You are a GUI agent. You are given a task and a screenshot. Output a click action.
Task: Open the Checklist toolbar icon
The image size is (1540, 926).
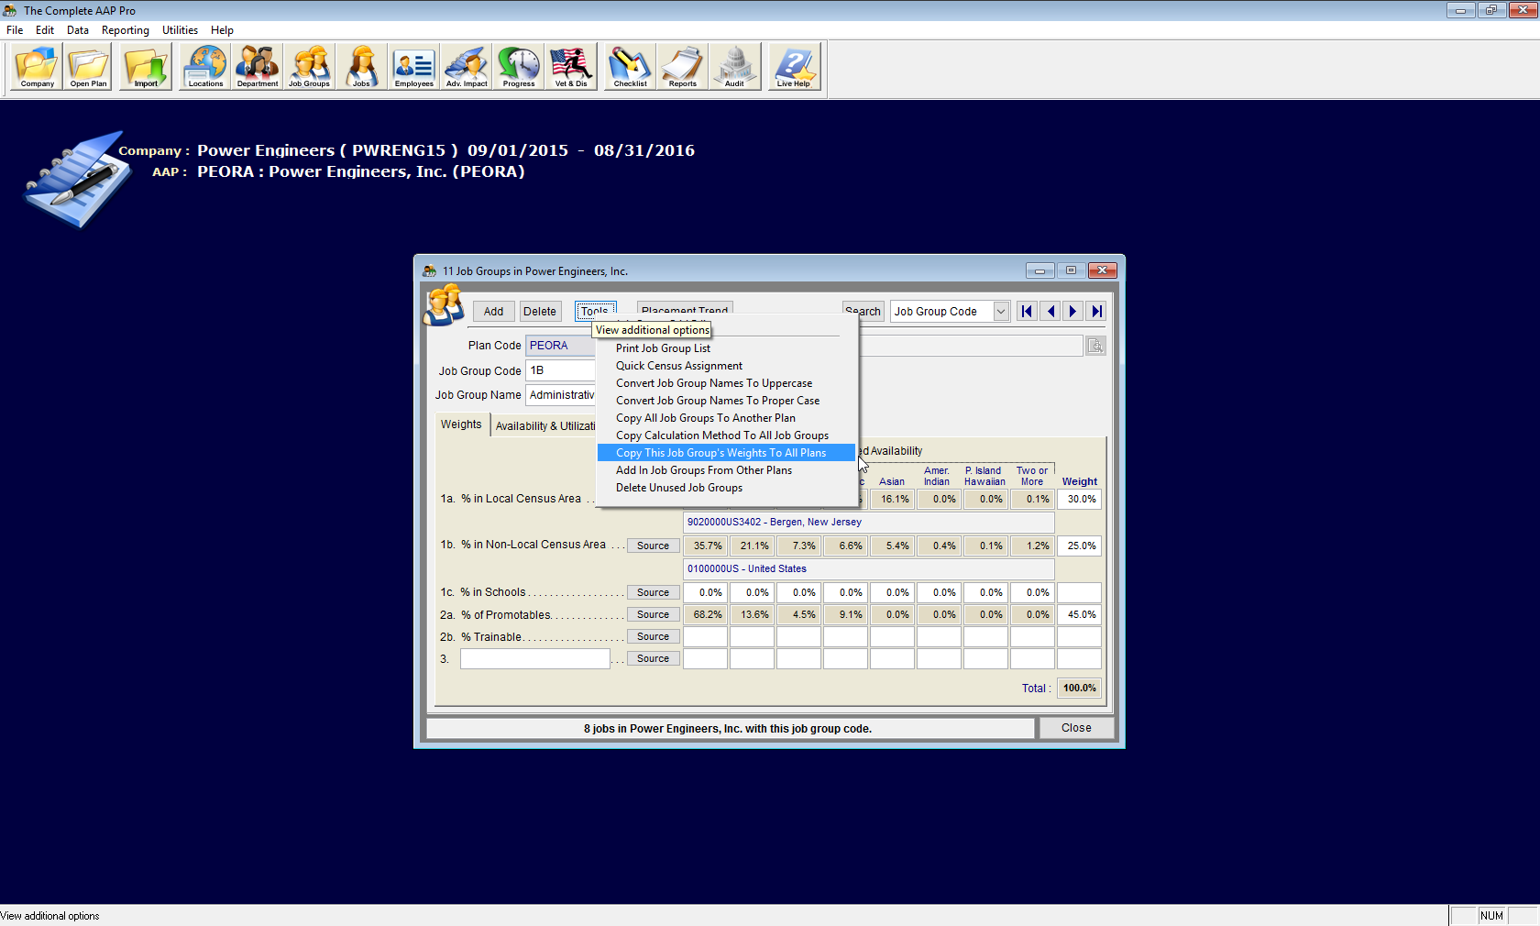[x=631, y=67]
